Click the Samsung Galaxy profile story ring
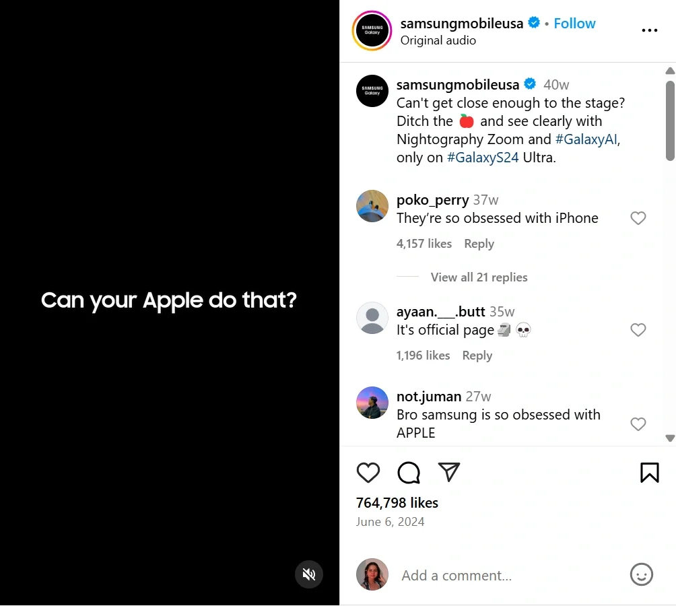Image resolution: width=676 pixels, height=606 pixels. click(x=372, y=31)
